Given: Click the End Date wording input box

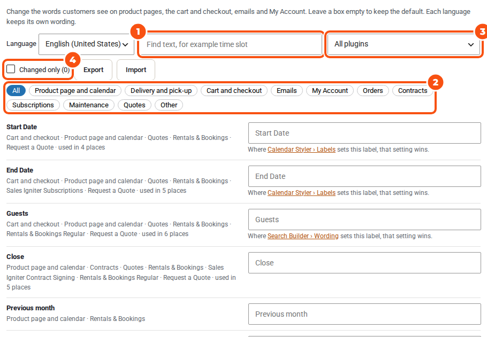Looking at the screenshot, I should click(x=364, y=176).
